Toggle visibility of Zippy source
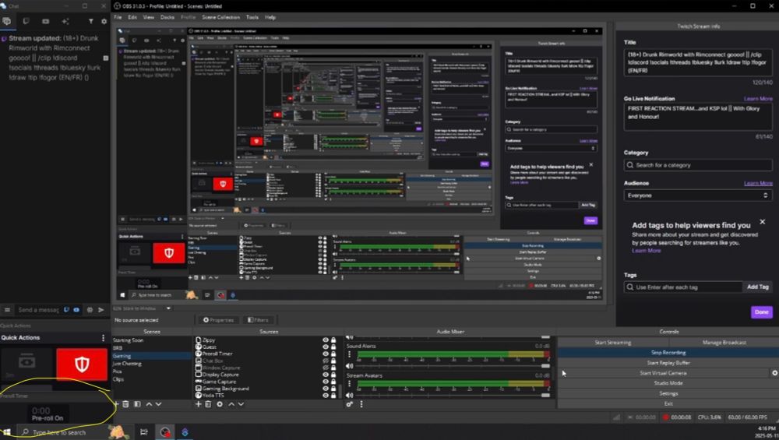Screen dimensions: 779x440 click(326, 340)
